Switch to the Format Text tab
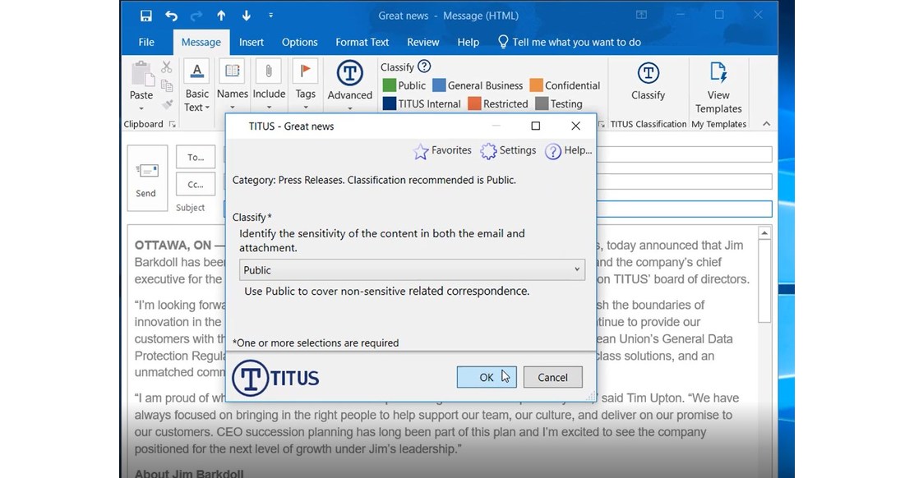Screen dimensions: 914x478 362,42
